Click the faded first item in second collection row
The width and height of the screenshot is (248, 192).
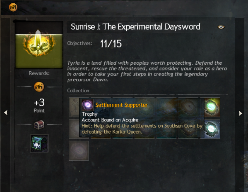74,129
